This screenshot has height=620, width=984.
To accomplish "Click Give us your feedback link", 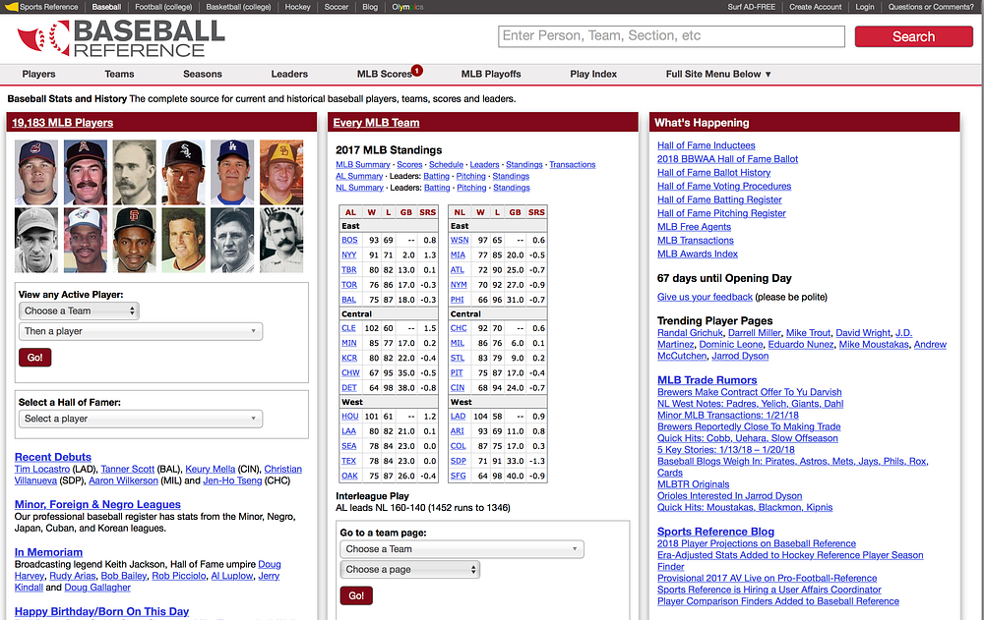I will pyautogui.click(x=705, y=297).
